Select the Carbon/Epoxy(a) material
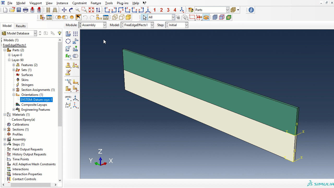 click(23, 120)
